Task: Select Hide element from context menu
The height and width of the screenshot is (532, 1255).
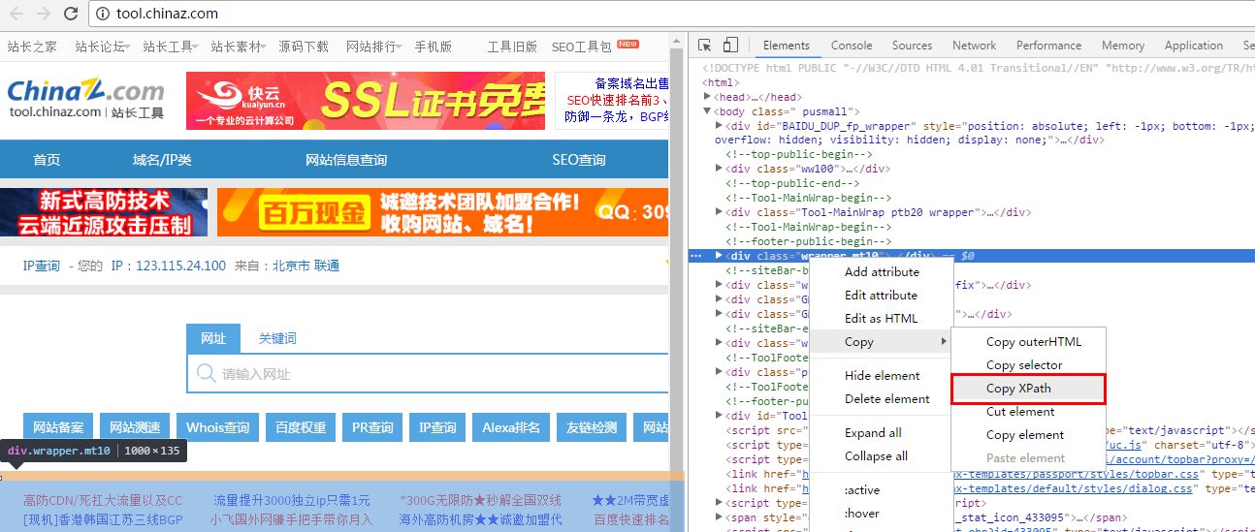Action: tap(881, 376)
